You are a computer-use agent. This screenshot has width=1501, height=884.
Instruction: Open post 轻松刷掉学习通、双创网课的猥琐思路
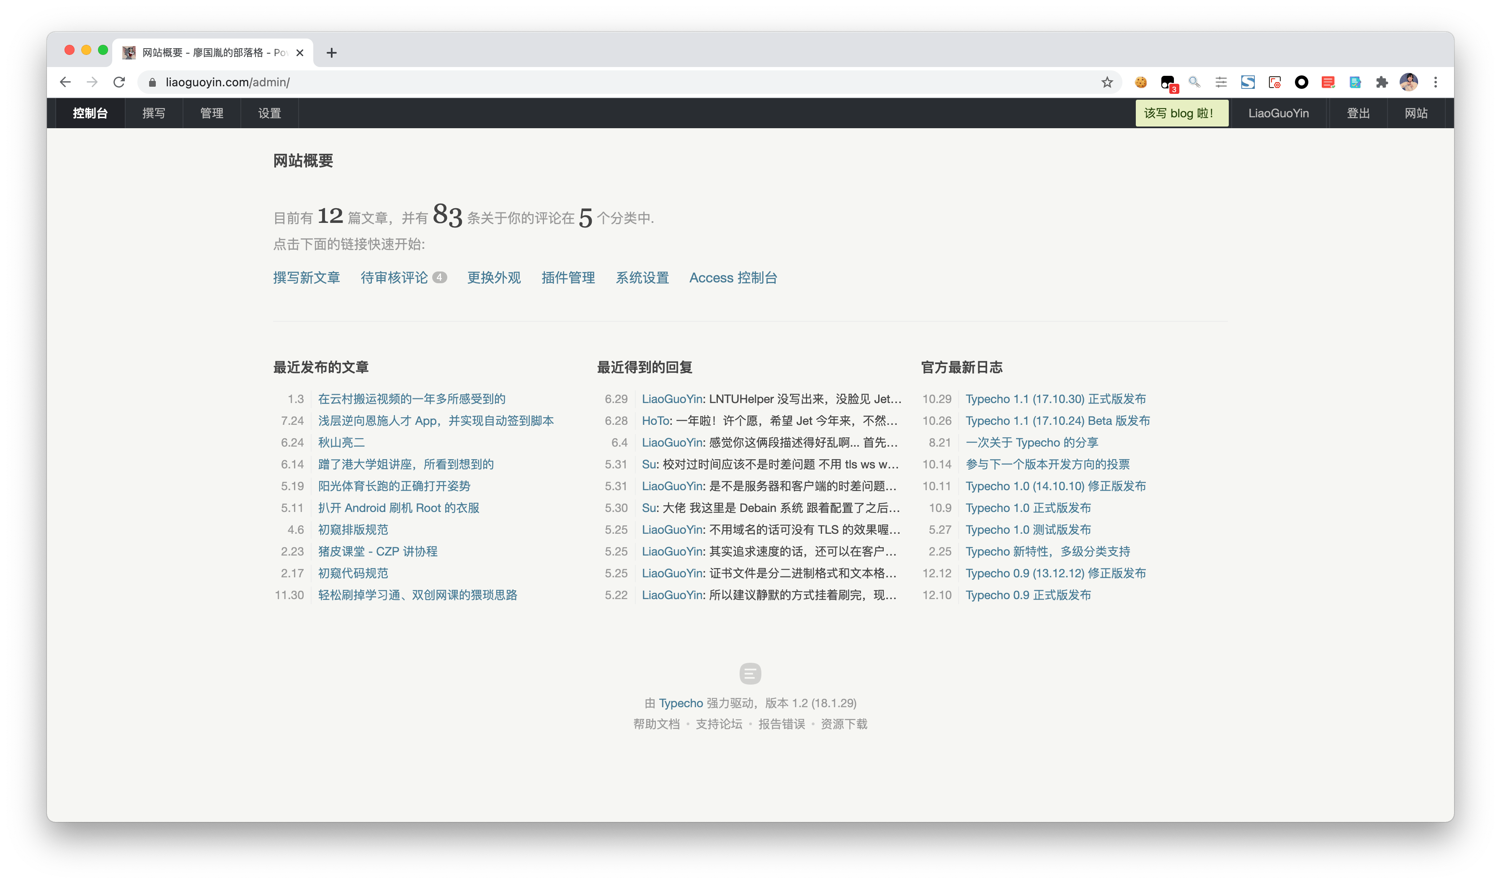[x=418, y=595]
